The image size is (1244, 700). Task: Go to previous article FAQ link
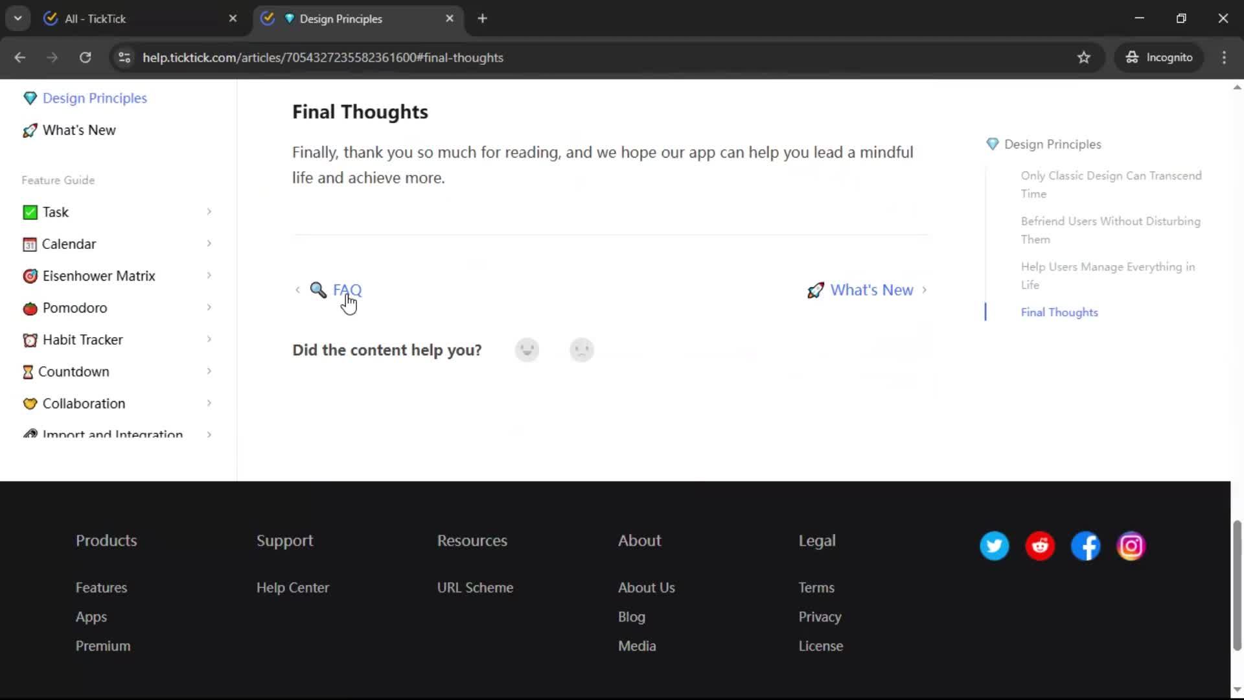[347, 290]
